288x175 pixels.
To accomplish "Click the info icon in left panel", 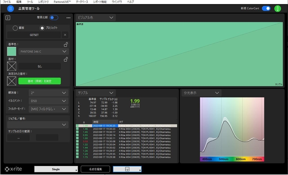I will tap(8, 18).
